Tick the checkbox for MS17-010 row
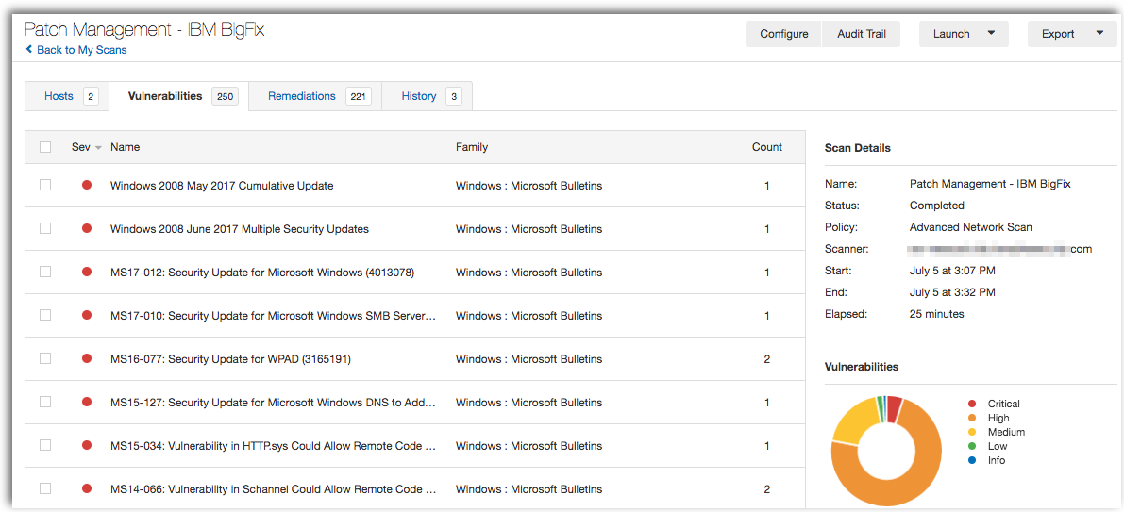 pyautogui.click(x=45, y=315)
